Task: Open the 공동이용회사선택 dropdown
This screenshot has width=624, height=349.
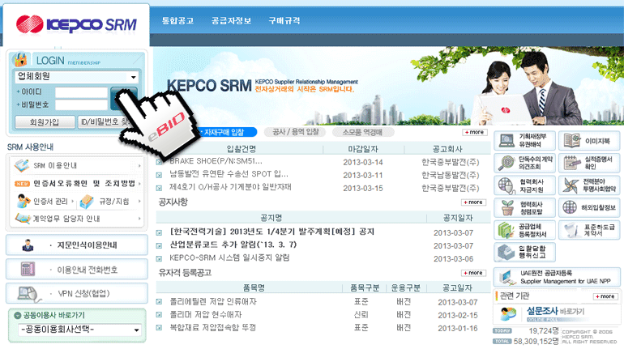Action: coord(79,330)
